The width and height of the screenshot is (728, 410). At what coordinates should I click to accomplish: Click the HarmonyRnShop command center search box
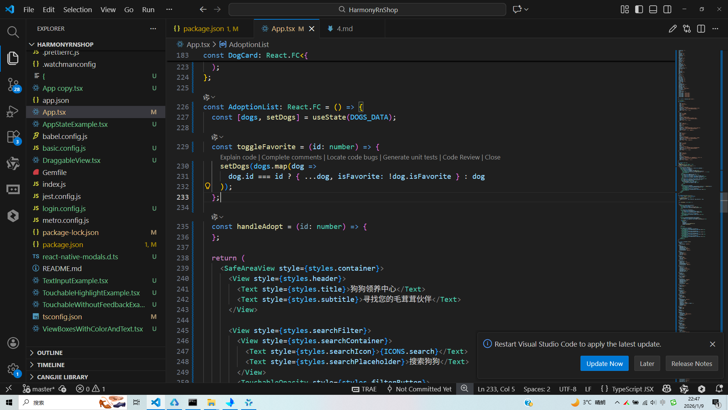(367, 9)
